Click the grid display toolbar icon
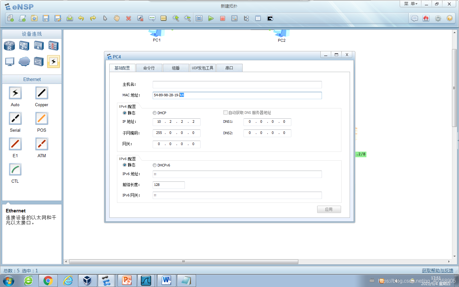This screenshot has height=287, width=459. point(258,18)
